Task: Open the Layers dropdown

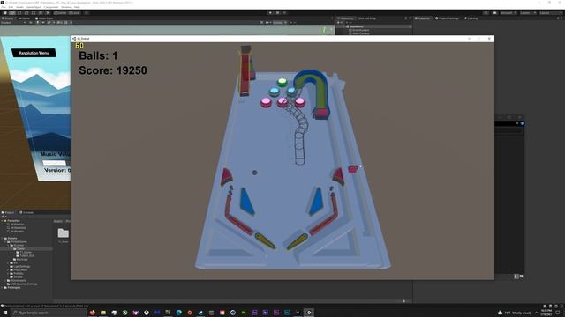Action: click(x=528, y=13)
